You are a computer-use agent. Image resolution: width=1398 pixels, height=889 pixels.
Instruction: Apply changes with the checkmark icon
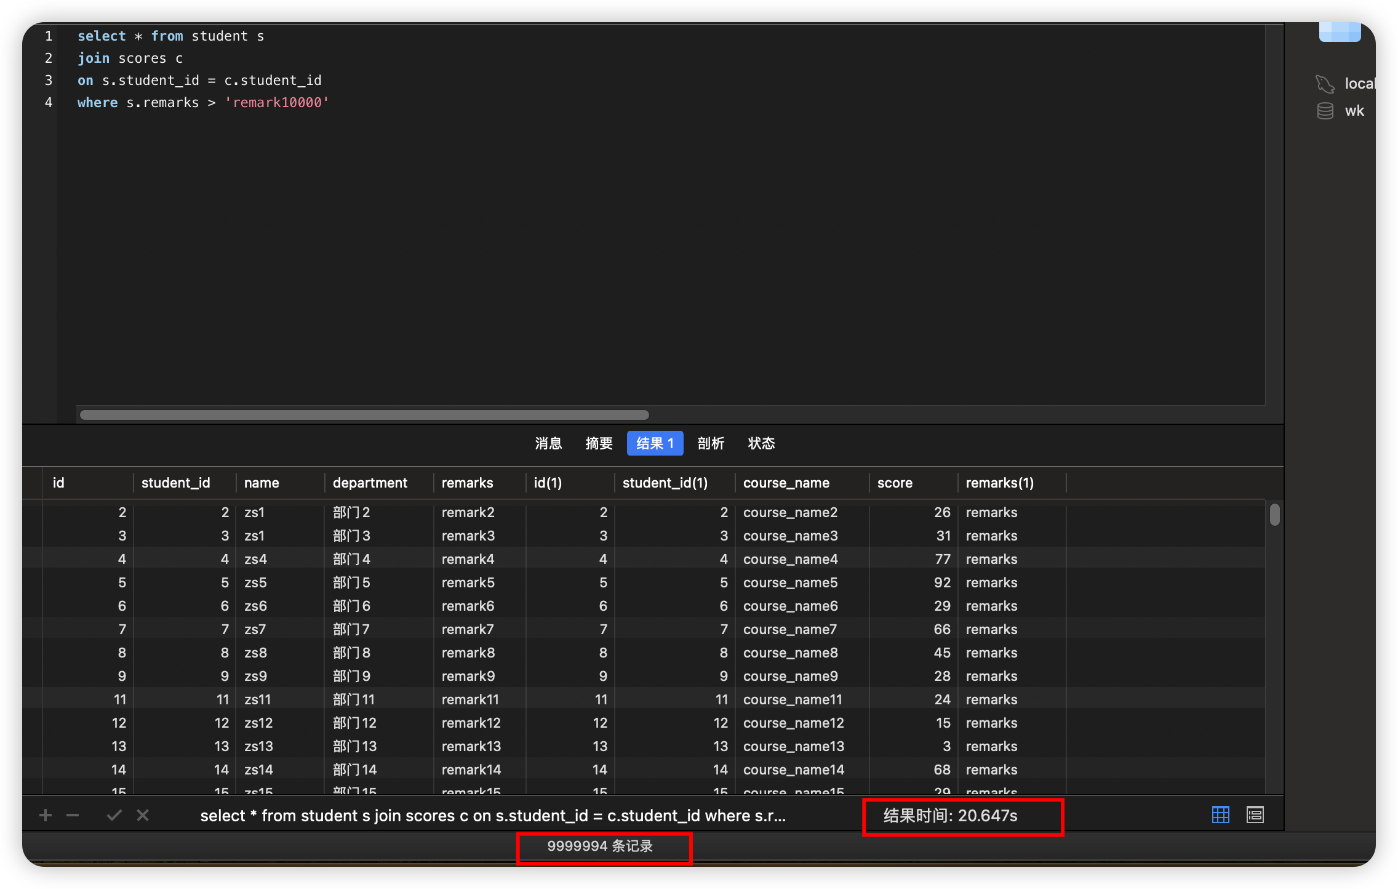[x=114, y=816]
